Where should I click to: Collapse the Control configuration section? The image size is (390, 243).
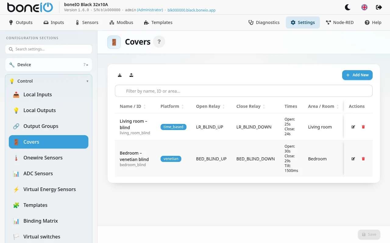tap(48, 81)
